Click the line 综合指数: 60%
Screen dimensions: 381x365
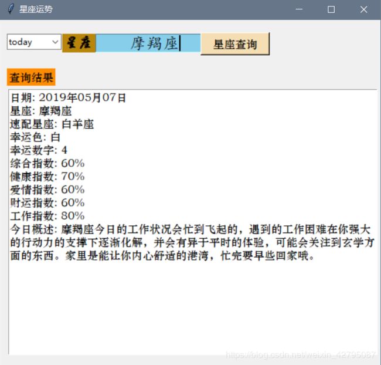click(47, 163)
